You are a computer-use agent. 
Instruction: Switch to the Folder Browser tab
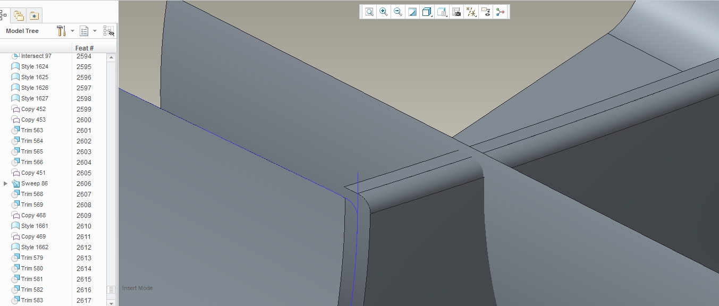click(19, 15)
